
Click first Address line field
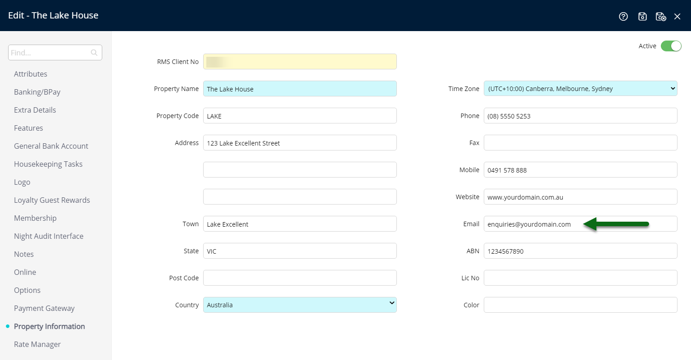[300, 143]
